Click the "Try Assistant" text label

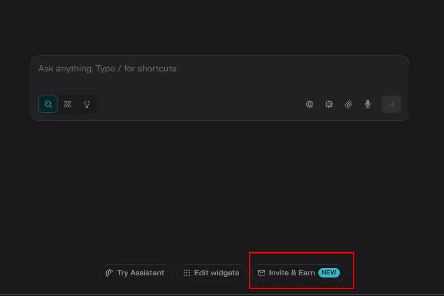click(141, 273)
